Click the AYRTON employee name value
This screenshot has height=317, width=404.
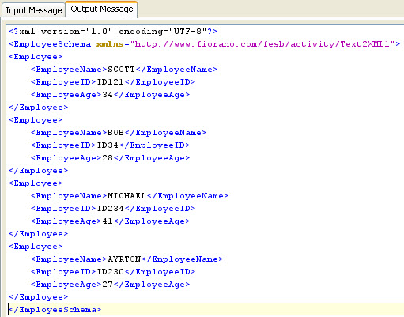[x=124, y=259]
